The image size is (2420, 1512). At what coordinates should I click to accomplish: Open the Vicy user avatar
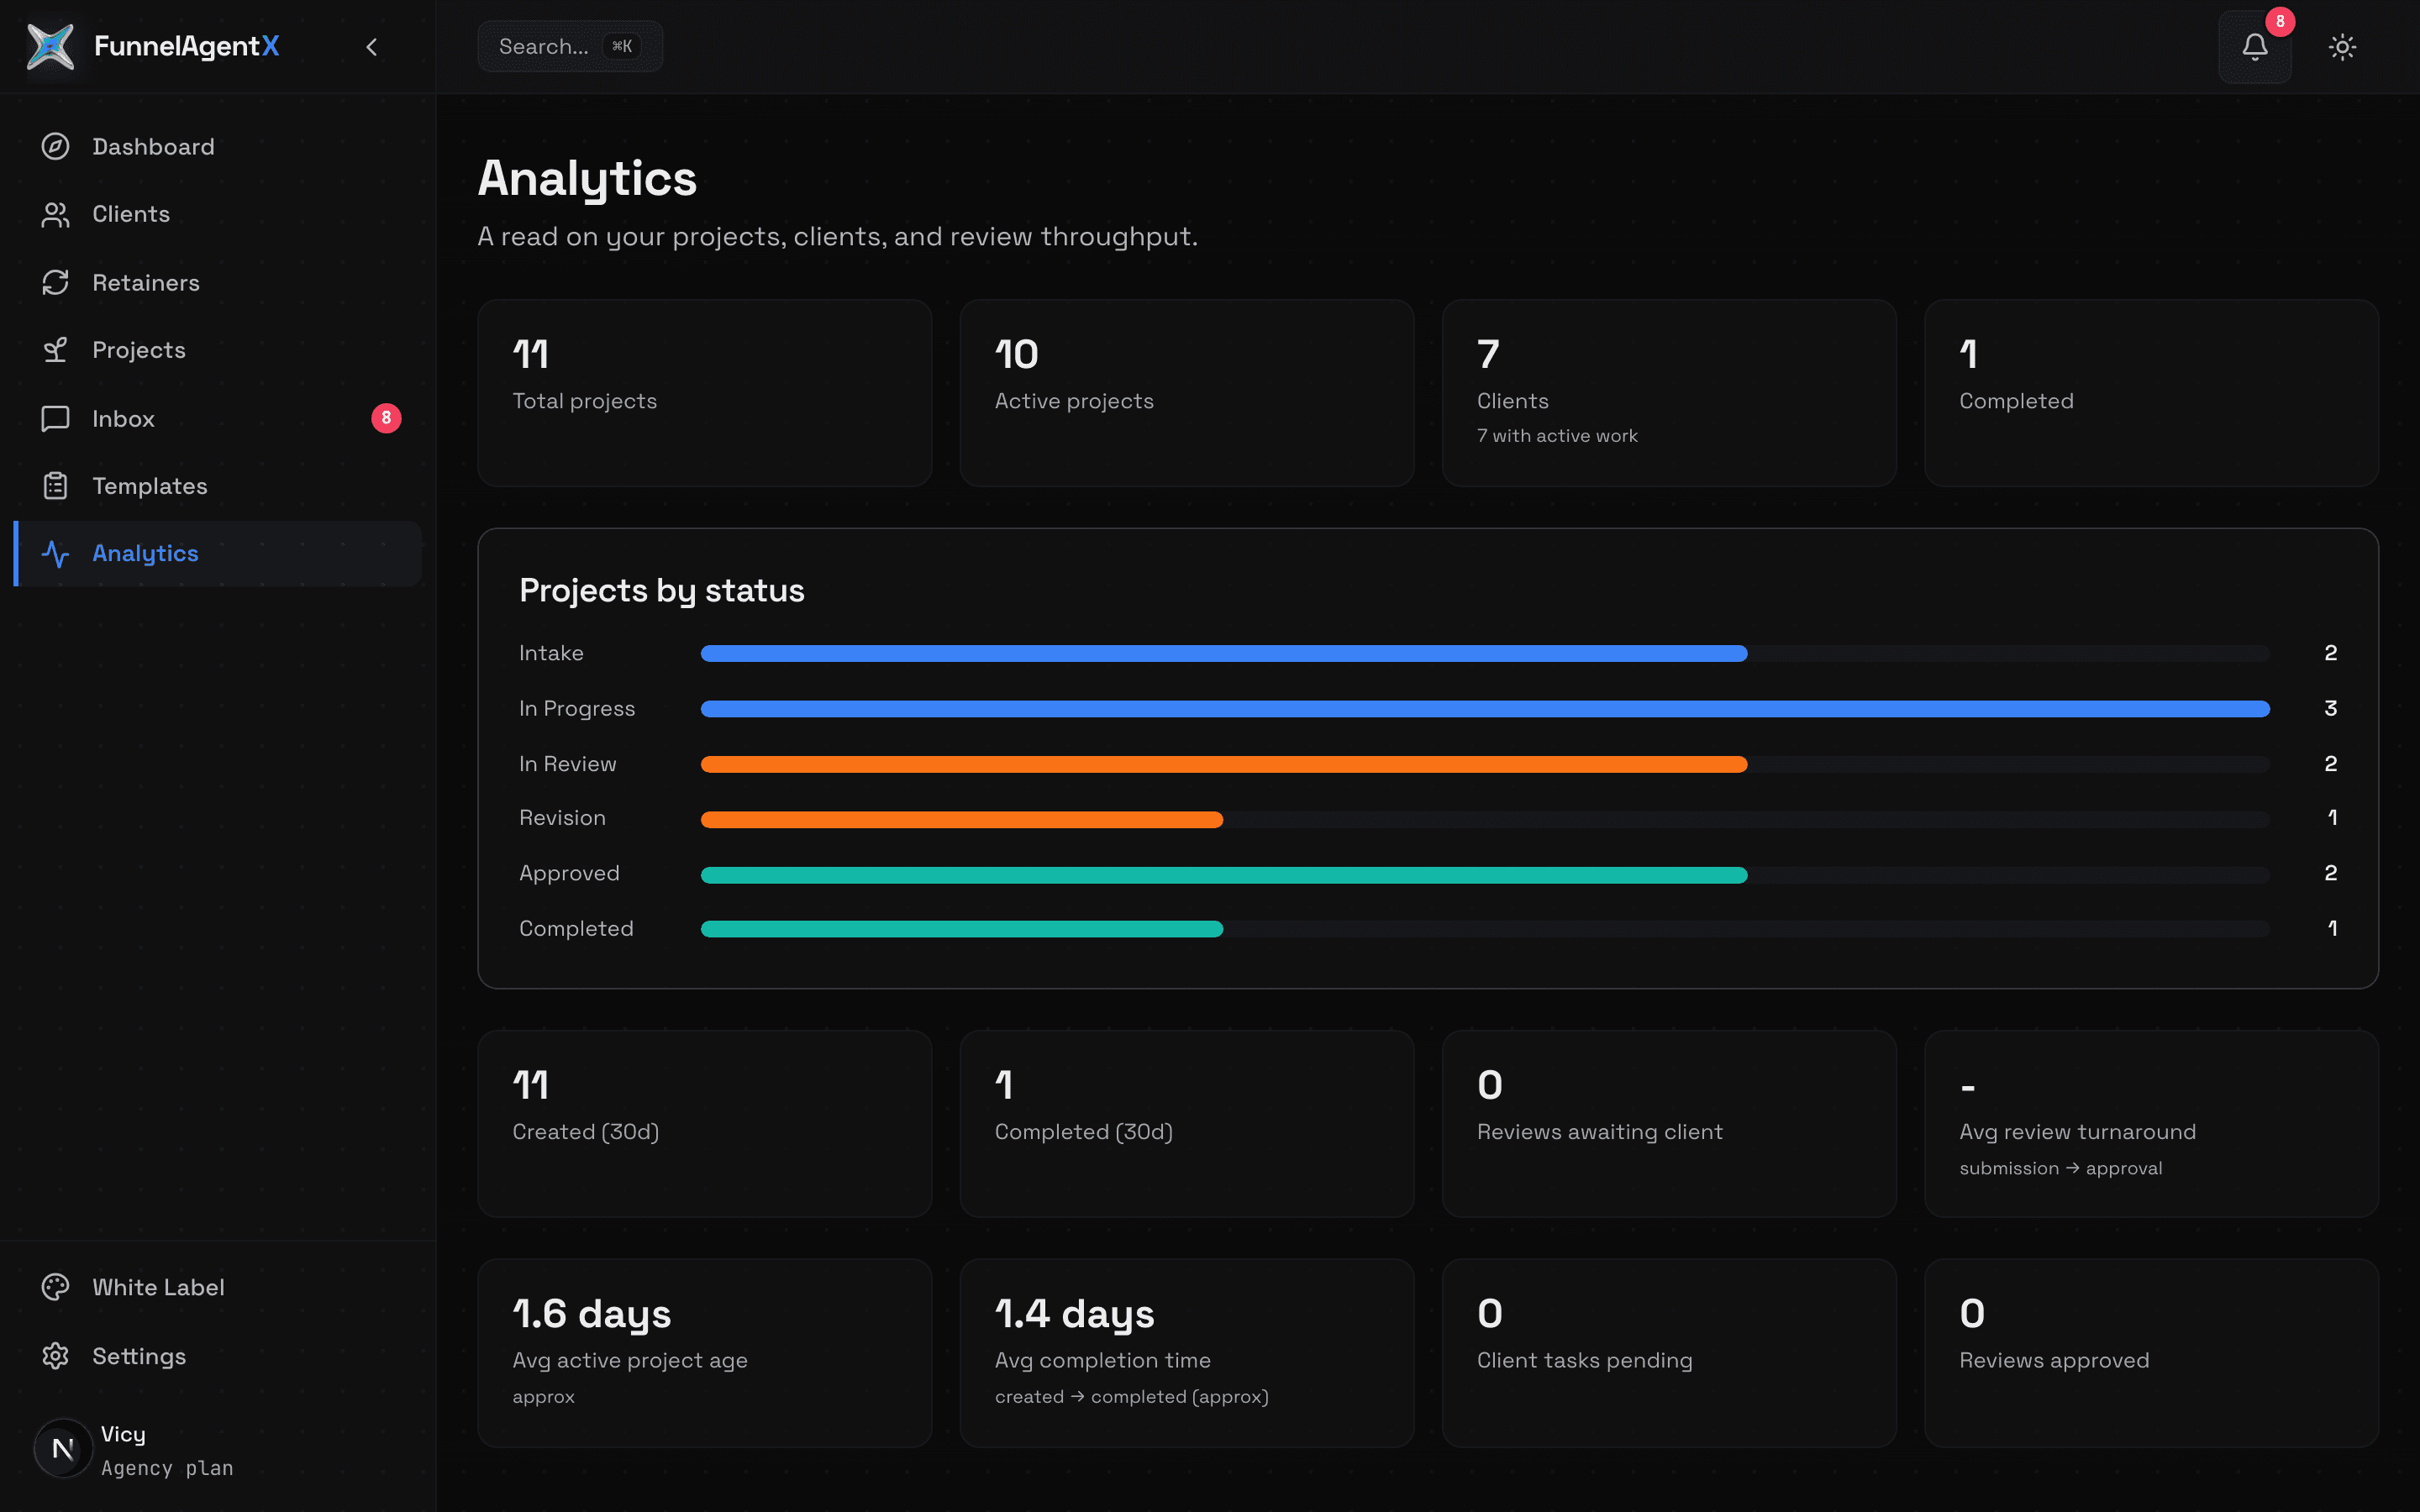[63, 1448]
